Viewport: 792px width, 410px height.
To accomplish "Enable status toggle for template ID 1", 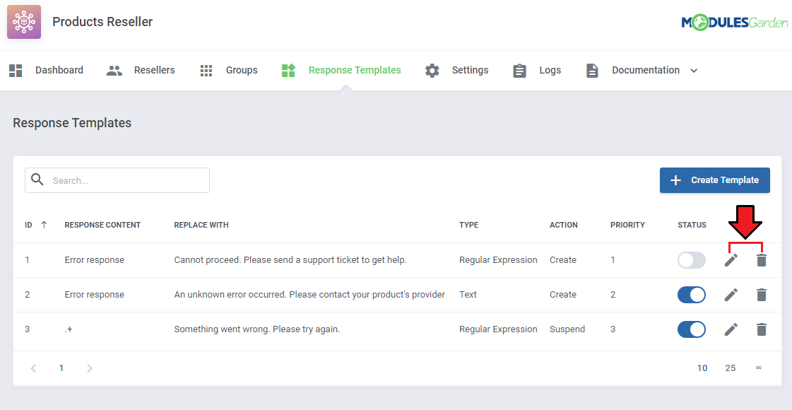I will tap(691, 260).
